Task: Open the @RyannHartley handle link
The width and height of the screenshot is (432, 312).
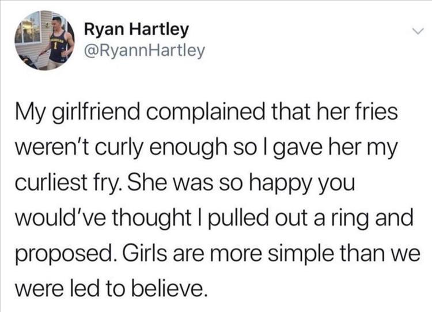Action: pos(144,52)
